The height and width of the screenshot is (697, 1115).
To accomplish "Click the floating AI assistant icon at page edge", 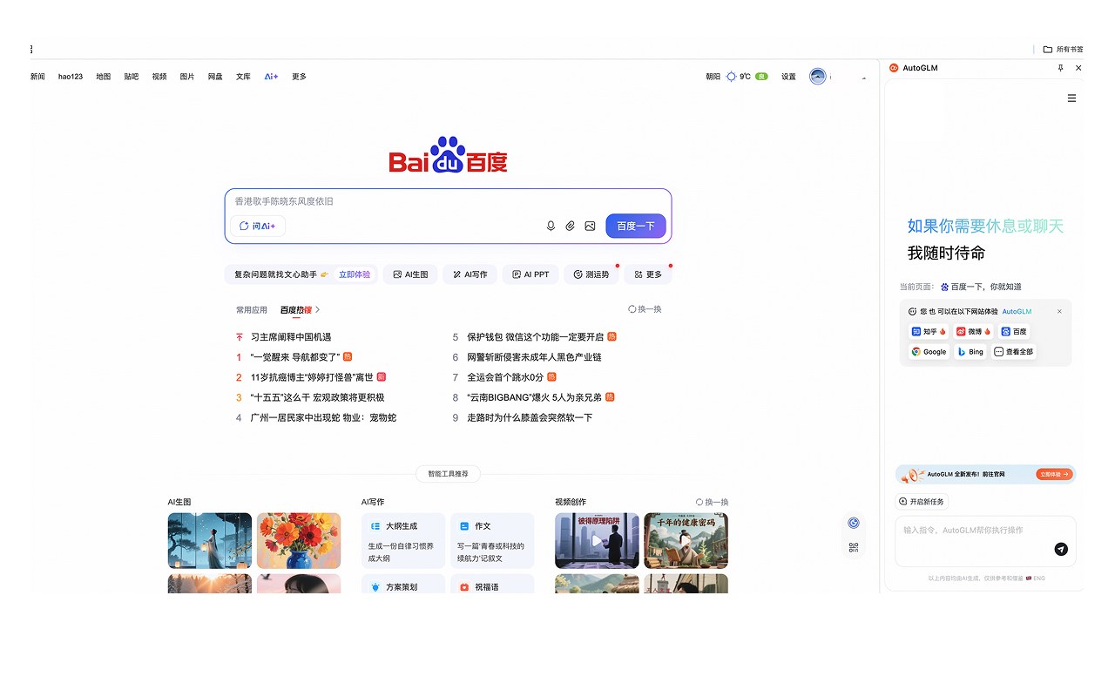I will 854,523.
